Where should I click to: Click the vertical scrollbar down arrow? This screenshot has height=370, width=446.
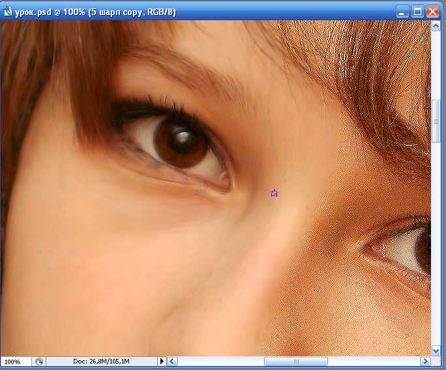[x=436, y=350]
